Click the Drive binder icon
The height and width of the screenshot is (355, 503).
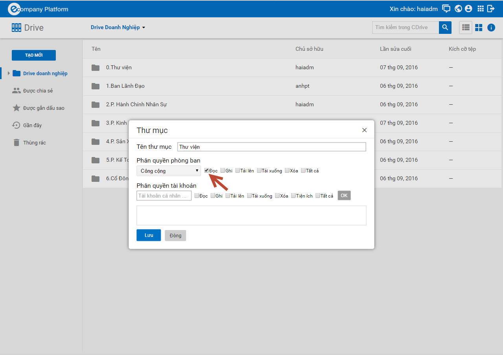17,28
